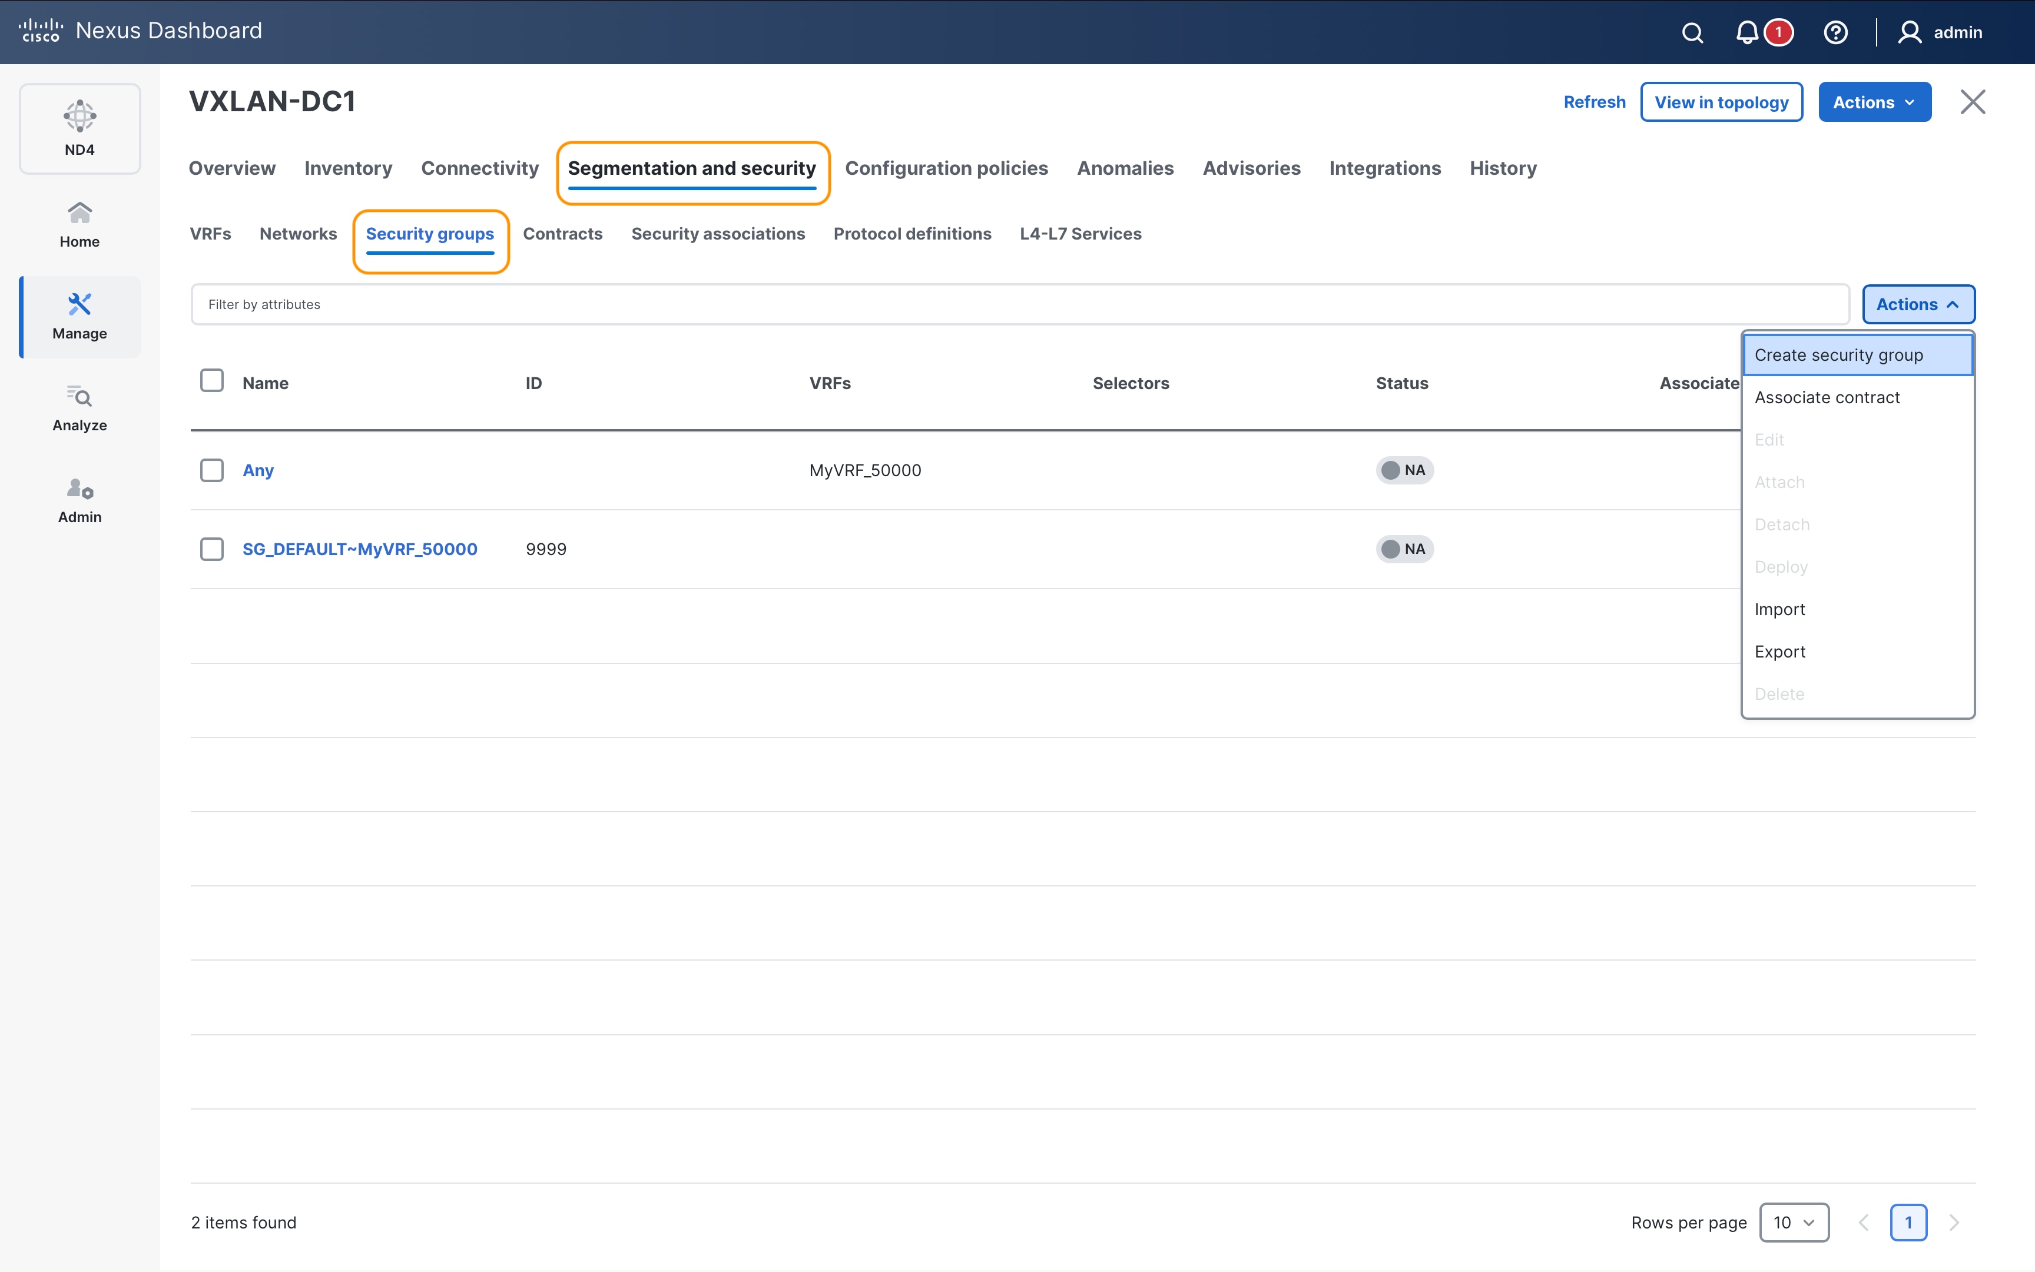Collapse the table Actions dropdown
This screenshot has width=2035, height=1272.
1918,304
